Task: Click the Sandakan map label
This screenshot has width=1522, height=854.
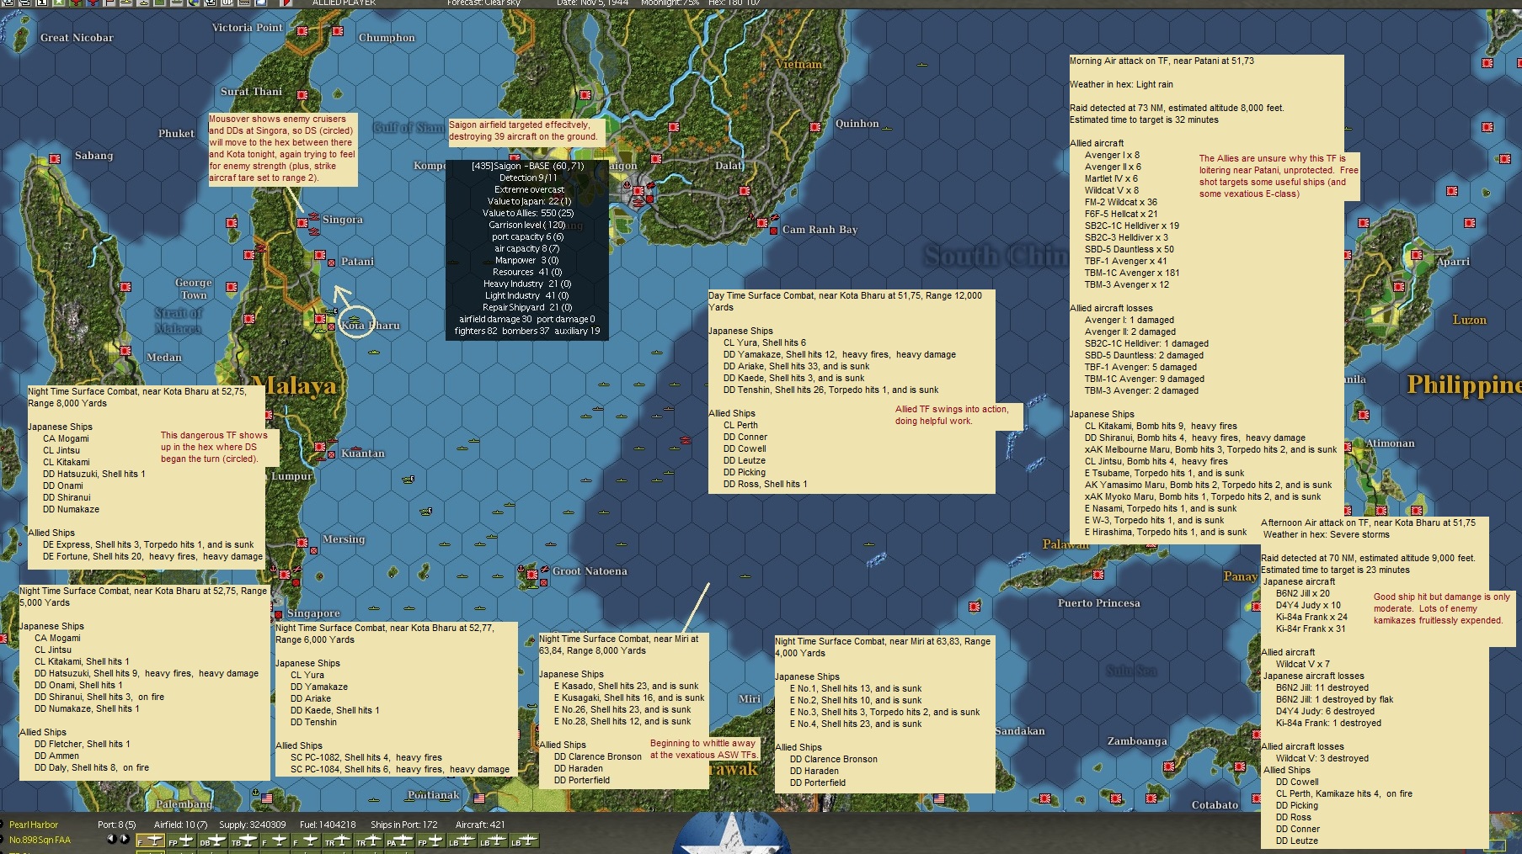Action: coord(1020,731)
